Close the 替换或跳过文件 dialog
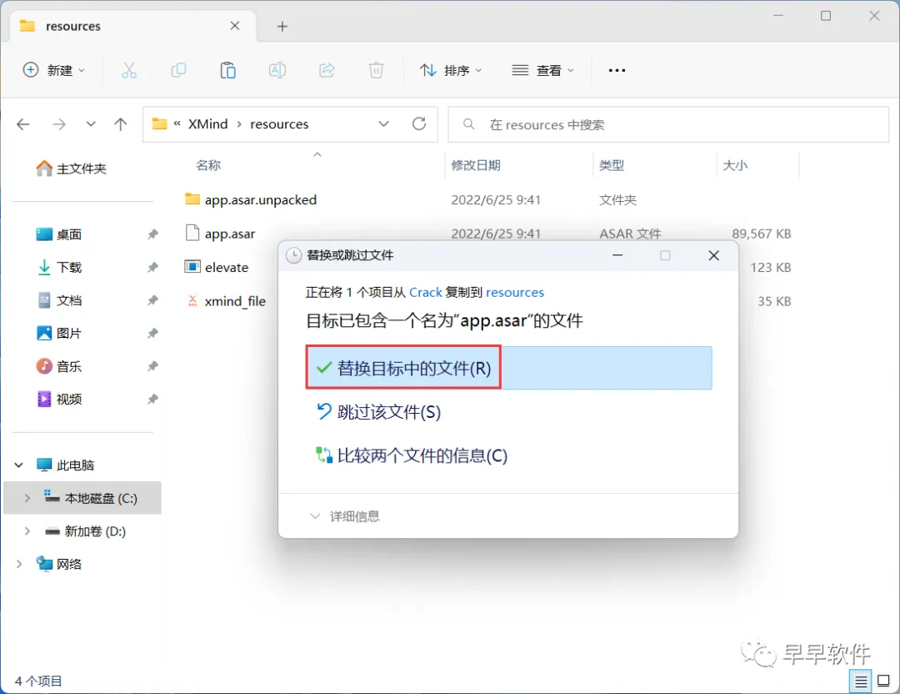Image resolution: width=900 pixels, height=694 pixels. coord(713,255)
